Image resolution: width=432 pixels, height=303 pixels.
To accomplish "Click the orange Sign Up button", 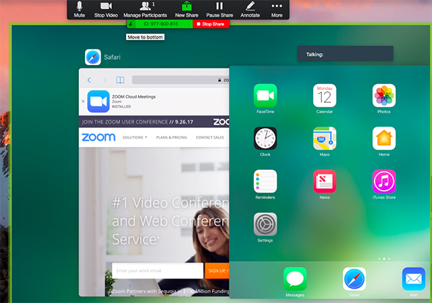I will pos(217,271).
